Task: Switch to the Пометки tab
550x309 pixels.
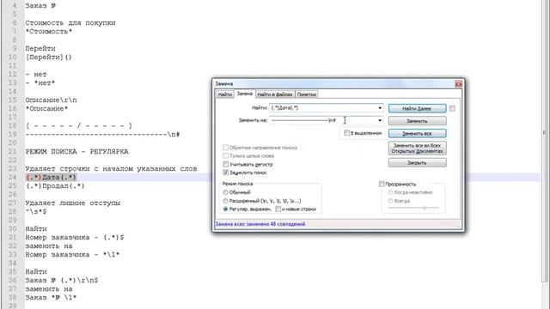Action: point(307,94)
